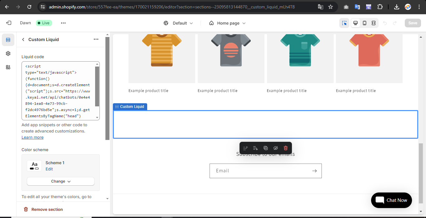Switch to mobile preview mode

tap(364, 23)
